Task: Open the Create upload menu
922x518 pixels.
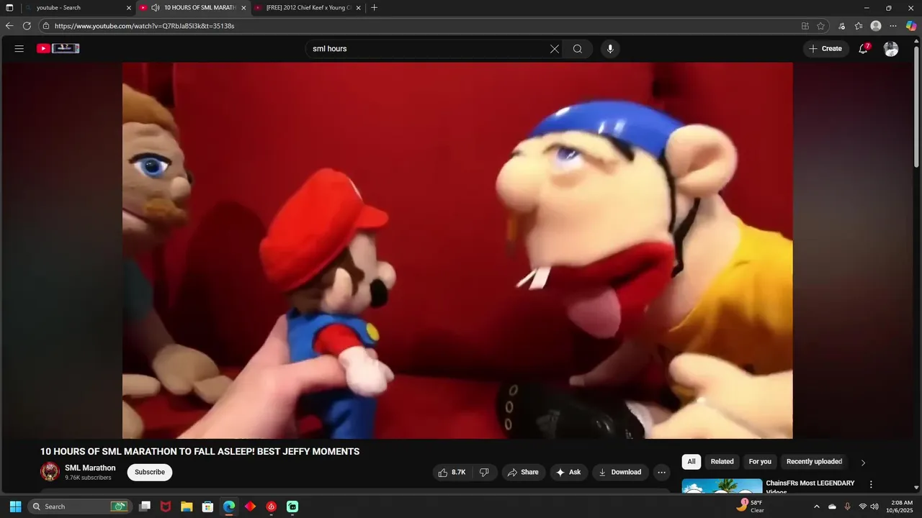Action: 825,49
